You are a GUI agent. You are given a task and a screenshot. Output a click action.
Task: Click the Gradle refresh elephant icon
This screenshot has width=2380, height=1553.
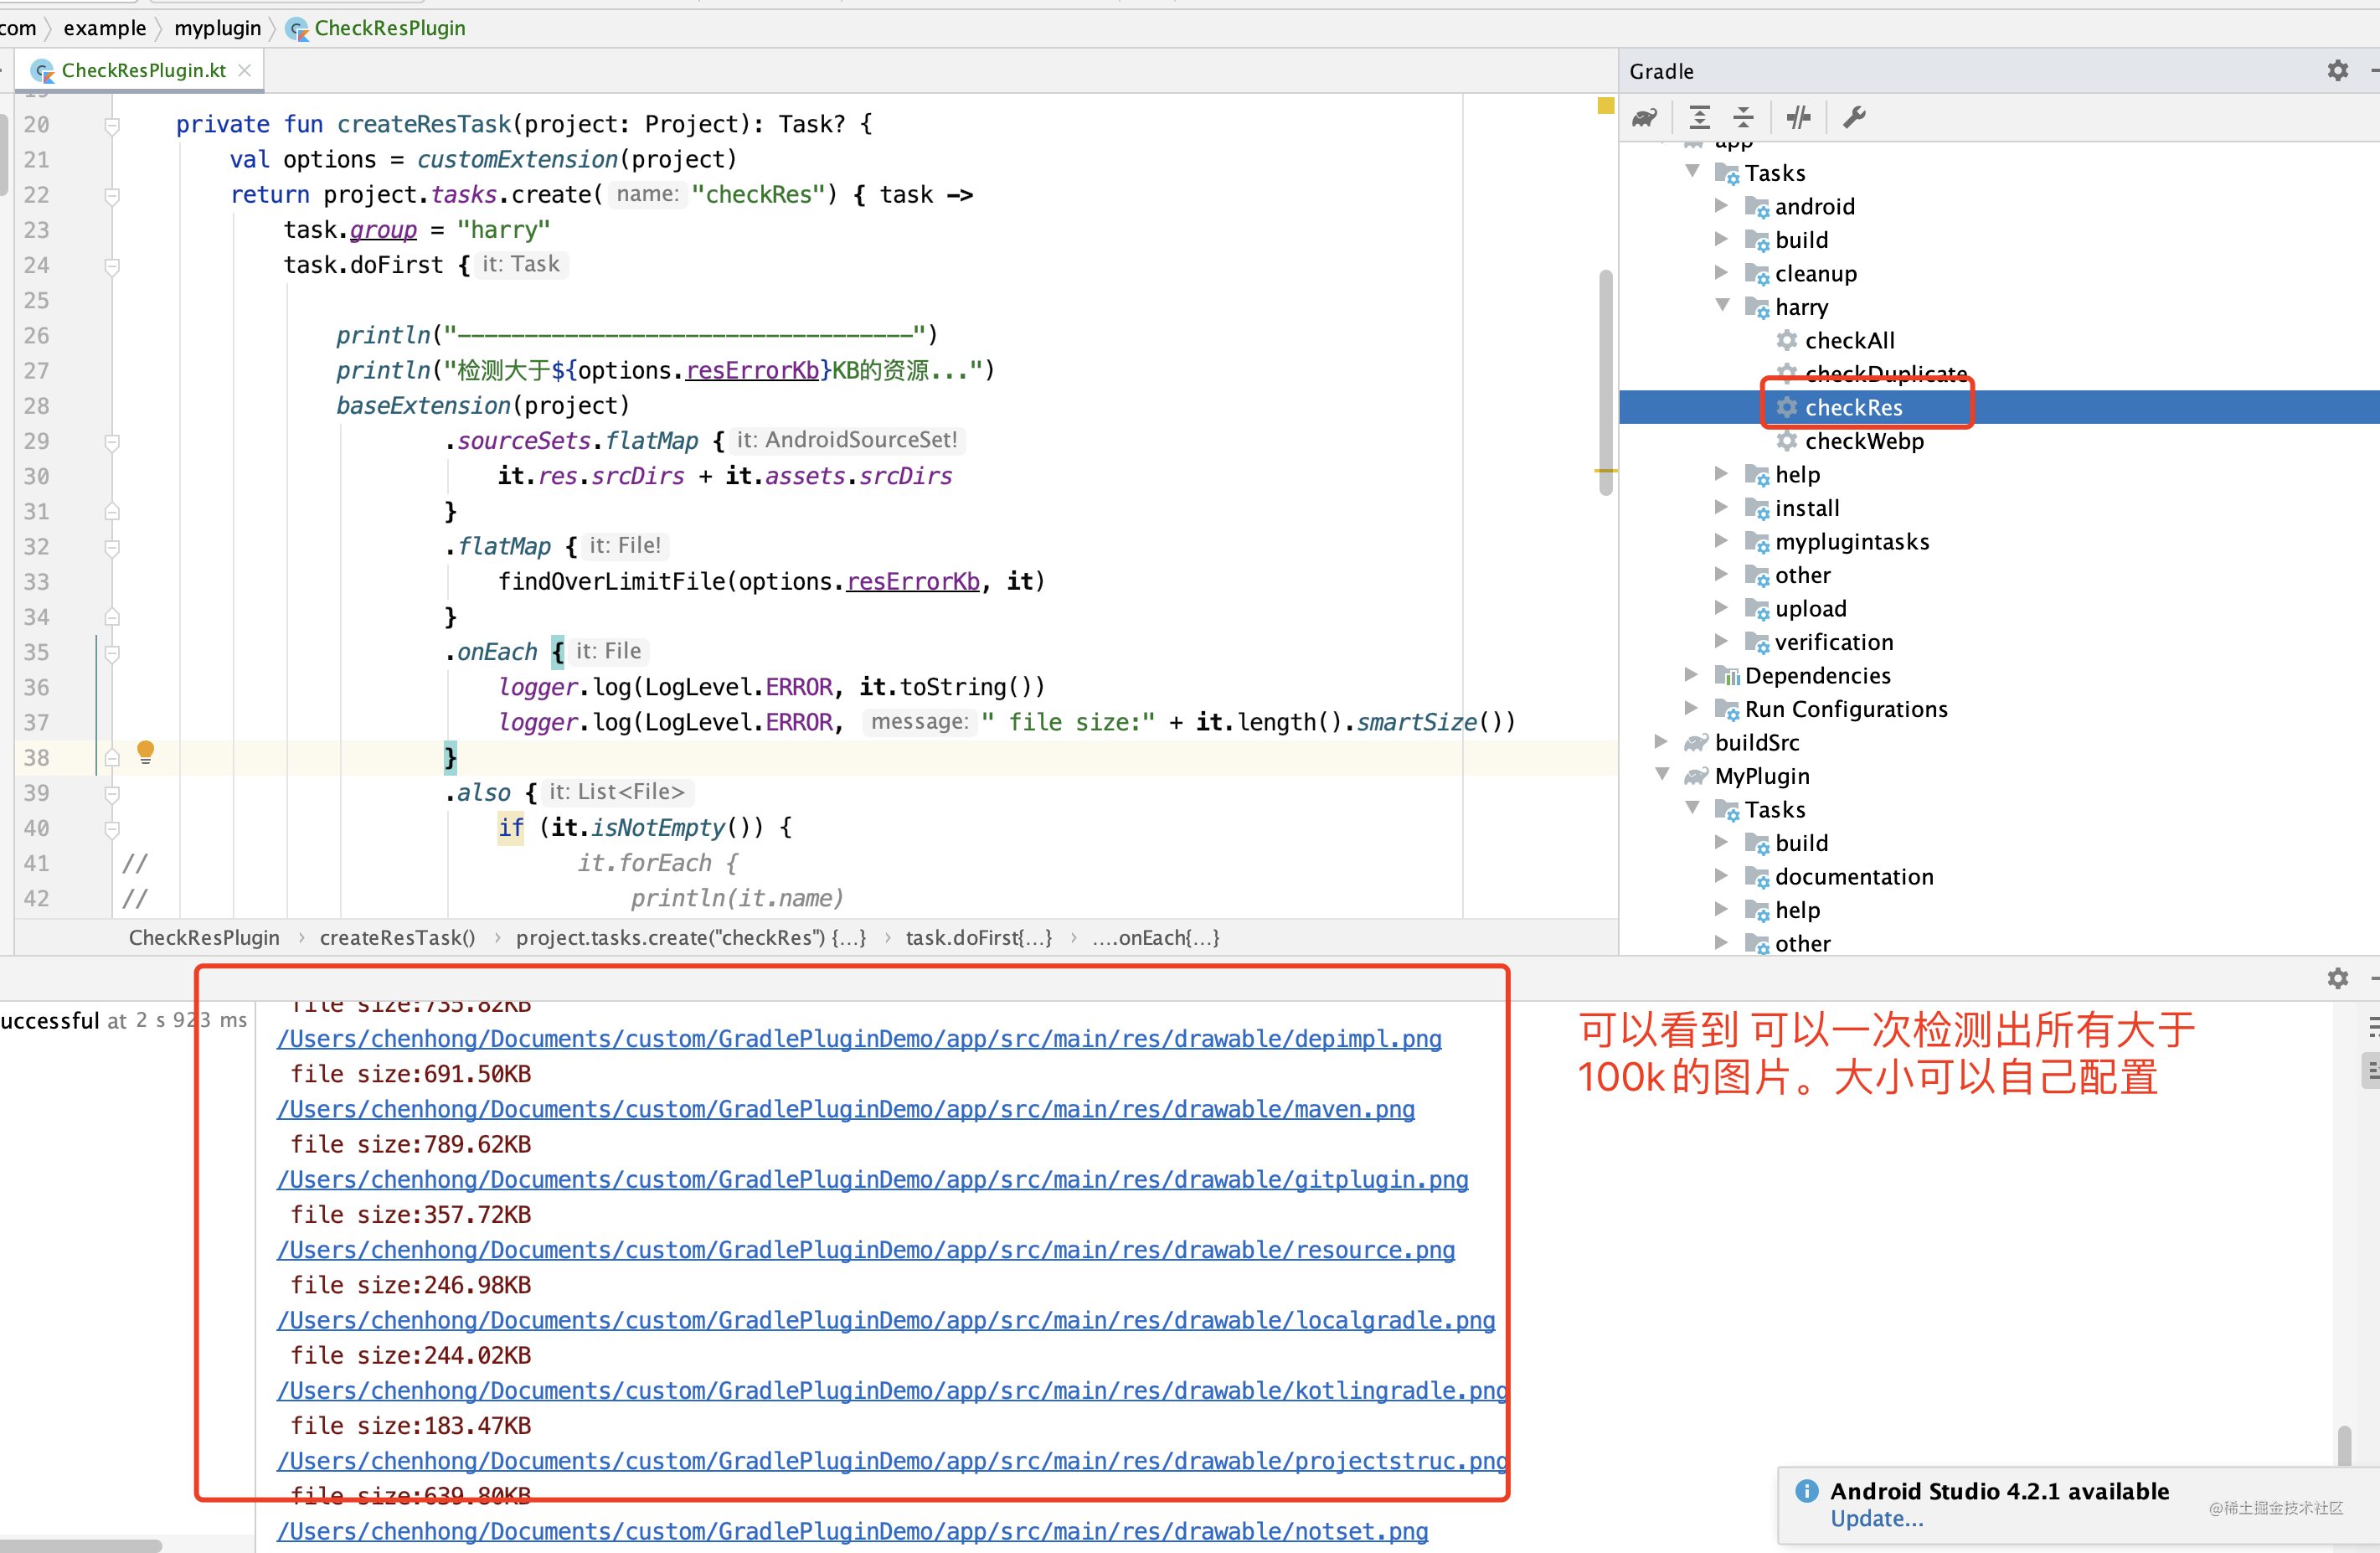1645,118
